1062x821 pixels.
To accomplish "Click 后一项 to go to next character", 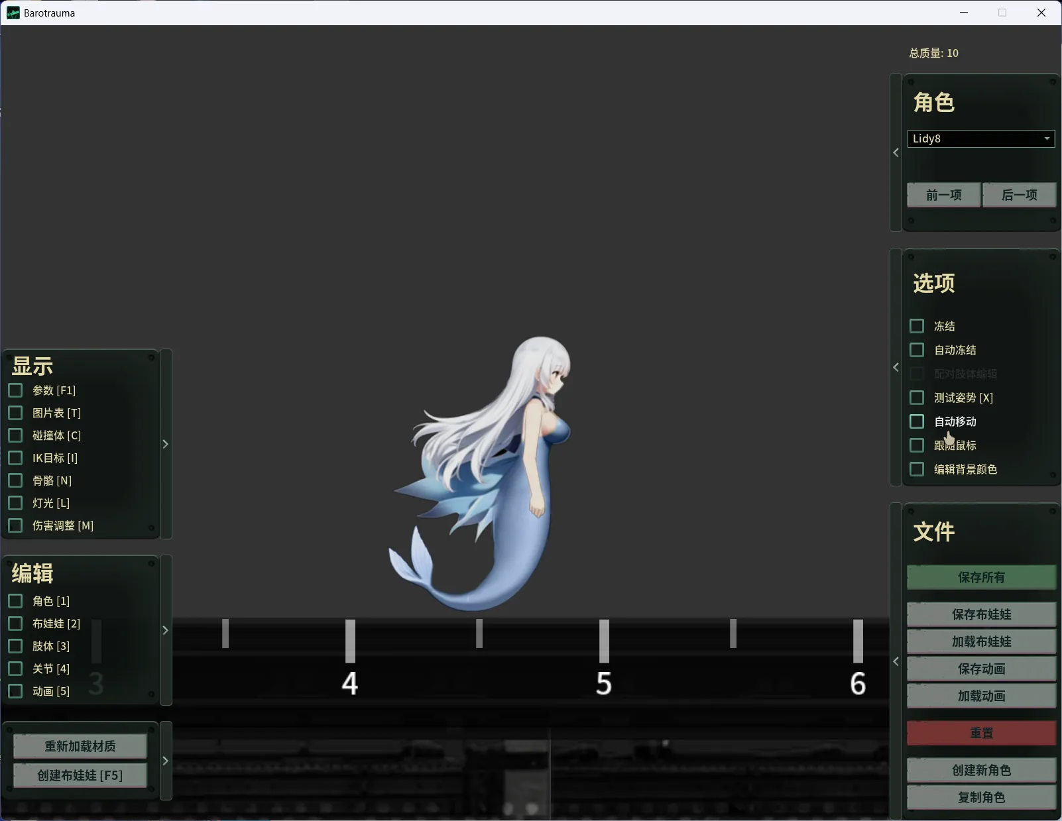I will click(1019, 195).
